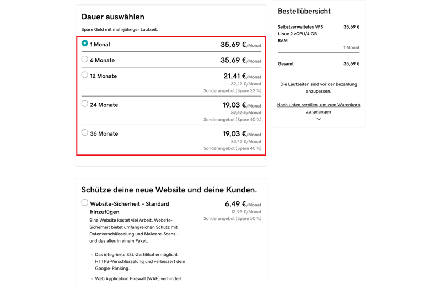441x284 pixels.
Task: Pick the 24 Monate radio button
Action: point(84,104)
